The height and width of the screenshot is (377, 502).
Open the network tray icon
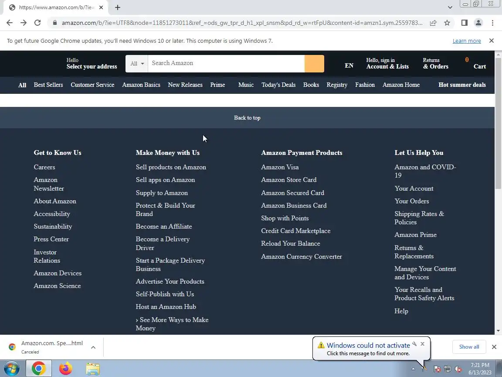(x=448, y=369)
